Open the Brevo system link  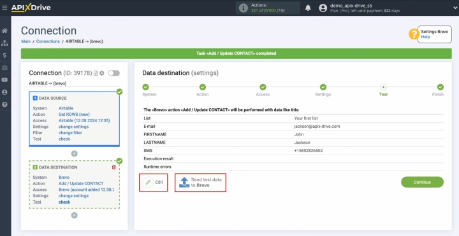[64, 177]
